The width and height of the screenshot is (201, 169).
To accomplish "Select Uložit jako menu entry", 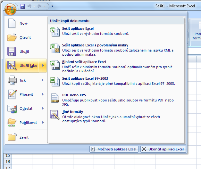I will (x=22, y=66).
